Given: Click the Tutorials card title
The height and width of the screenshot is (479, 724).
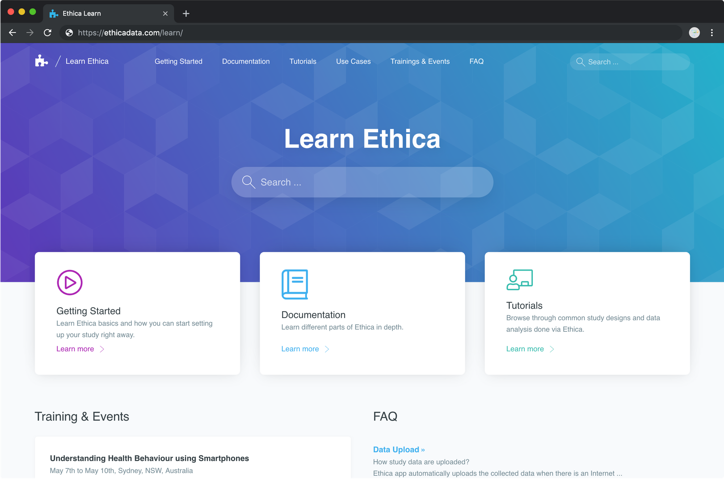Looking at the screenshot, I should point(524,305).
